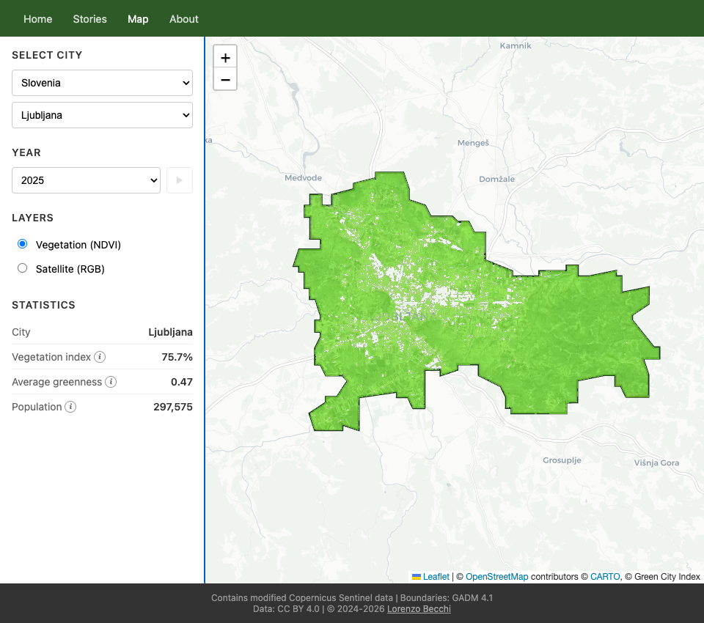Go to the Home page
Image resolution: width=704 pixels, height=623 pixels.
pos(37,19)
